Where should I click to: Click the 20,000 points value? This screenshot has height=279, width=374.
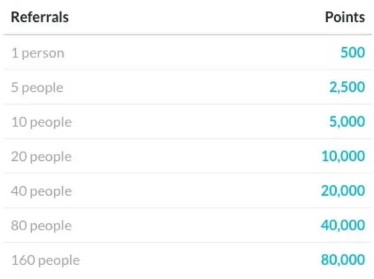click(343, 191)
